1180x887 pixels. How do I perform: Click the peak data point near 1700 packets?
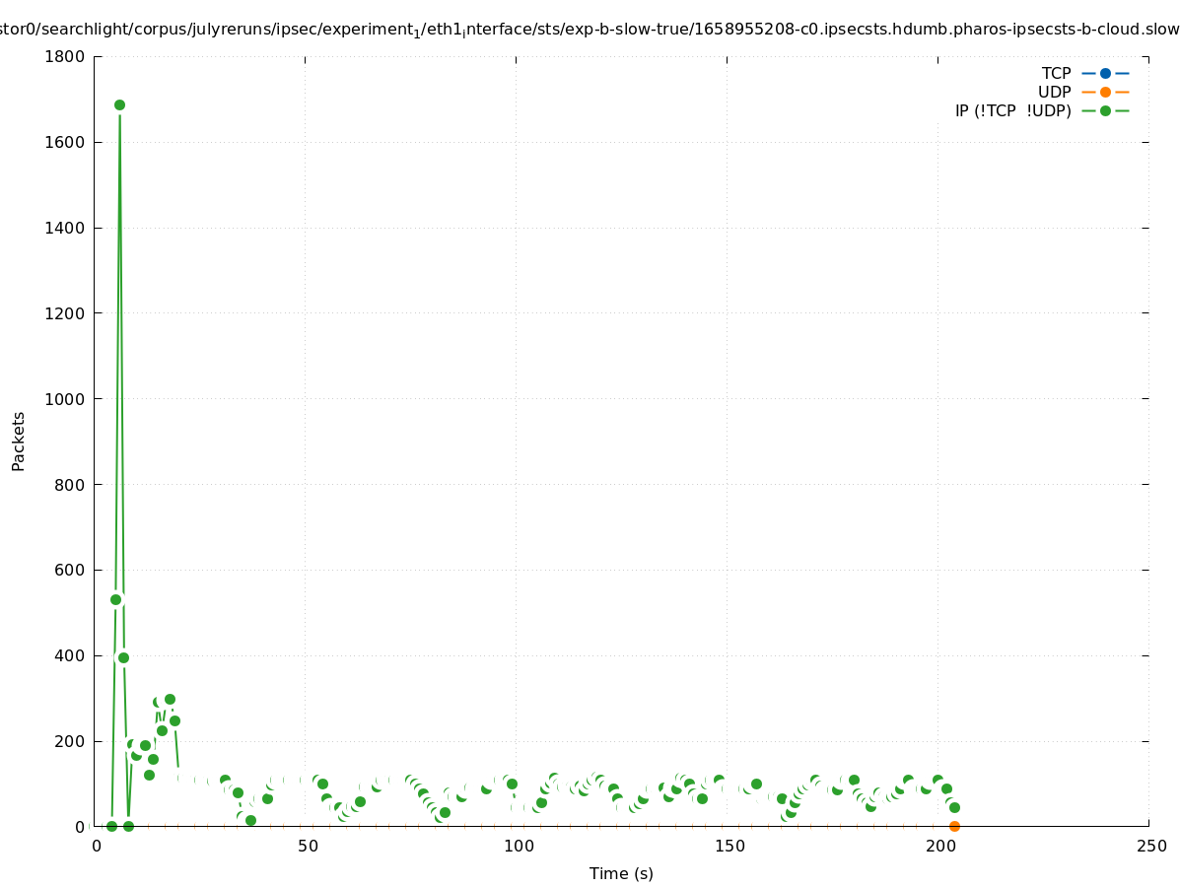coord(119,105)
